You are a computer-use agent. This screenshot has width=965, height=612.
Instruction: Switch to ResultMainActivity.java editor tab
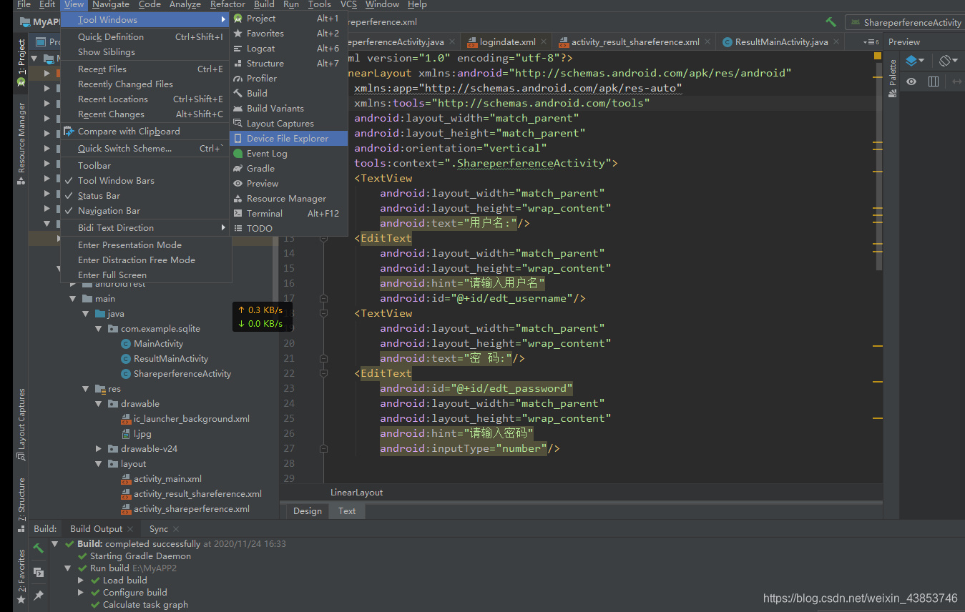pyautogui.click(x=782, y=42)
